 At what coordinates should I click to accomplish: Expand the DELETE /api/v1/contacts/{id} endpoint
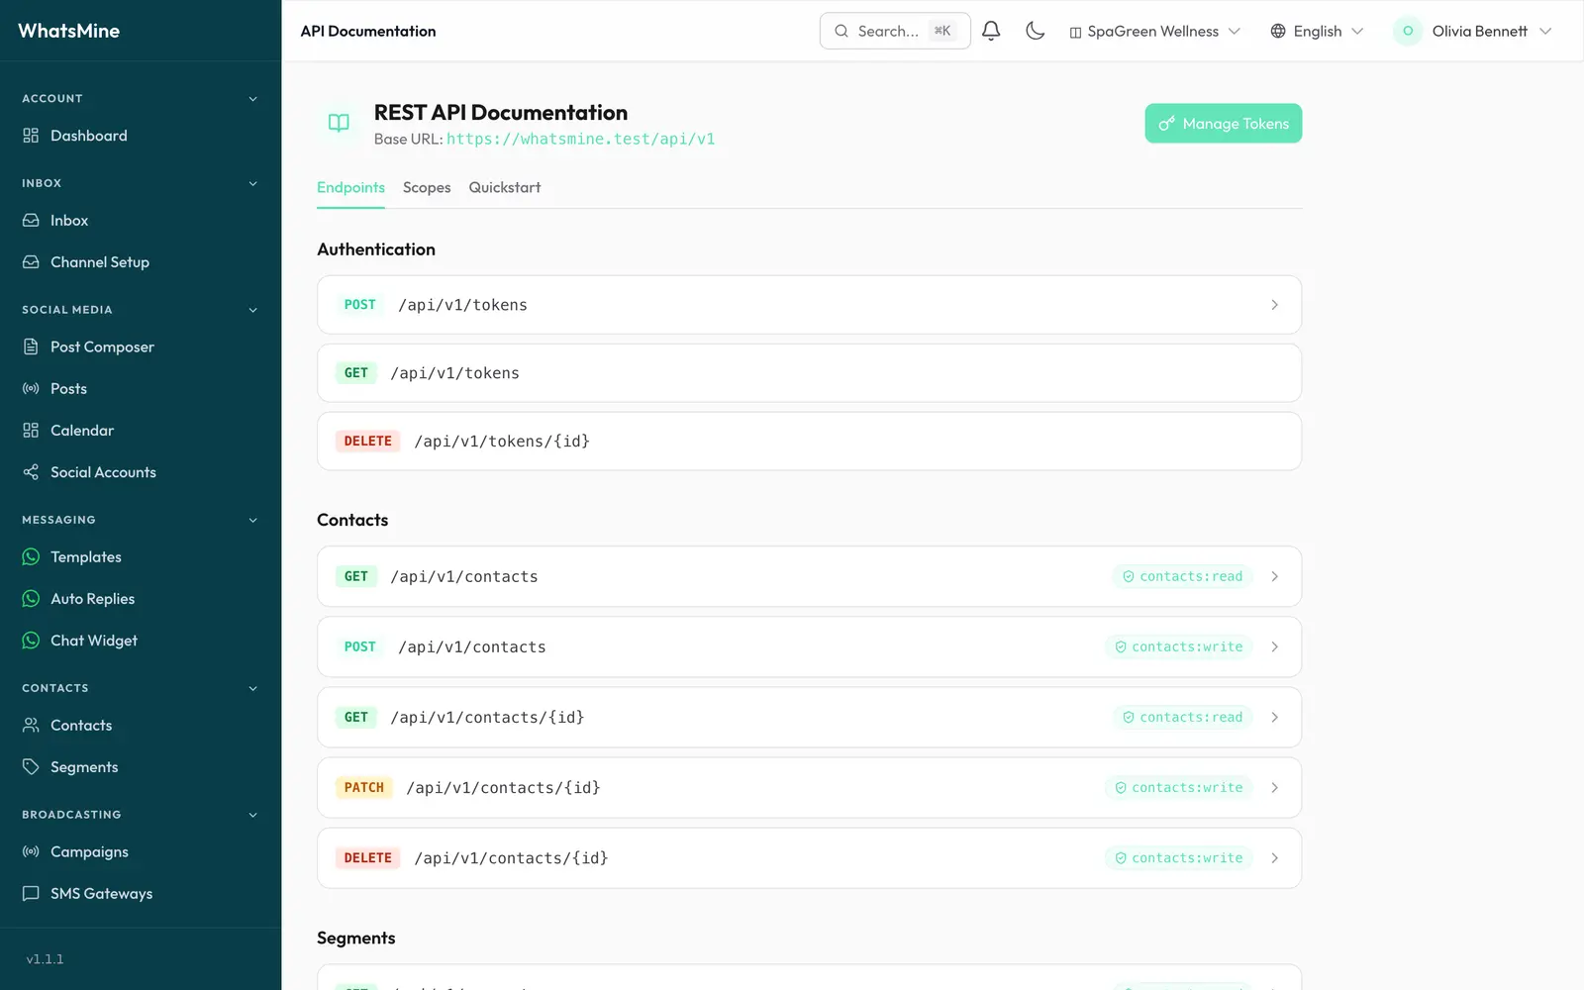tap(809, 858)
